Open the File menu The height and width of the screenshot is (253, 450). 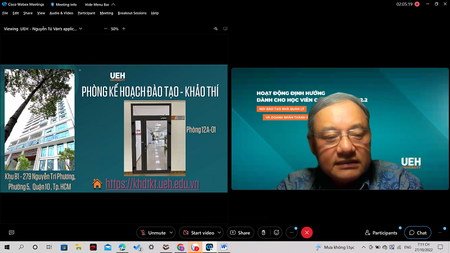pyautogui.click(x=5, y=13)
